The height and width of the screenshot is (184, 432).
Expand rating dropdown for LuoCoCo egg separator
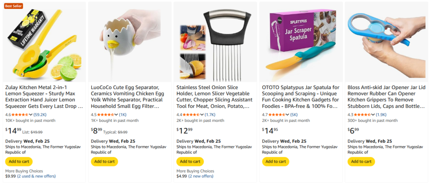116,115
